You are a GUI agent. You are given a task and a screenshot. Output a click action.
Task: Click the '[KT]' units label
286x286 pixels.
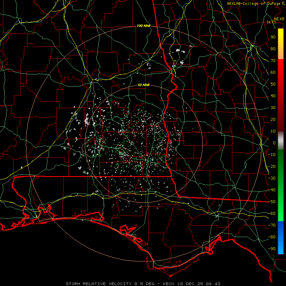coord(271,22)
